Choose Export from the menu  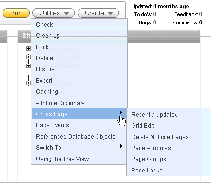click(x=79, y=81)
